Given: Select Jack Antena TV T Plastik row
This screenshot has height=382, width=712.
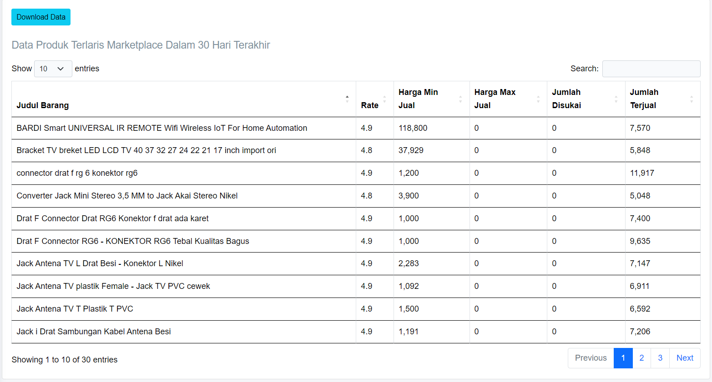Looking at the screenshot, I should click(x=75, y=309).
